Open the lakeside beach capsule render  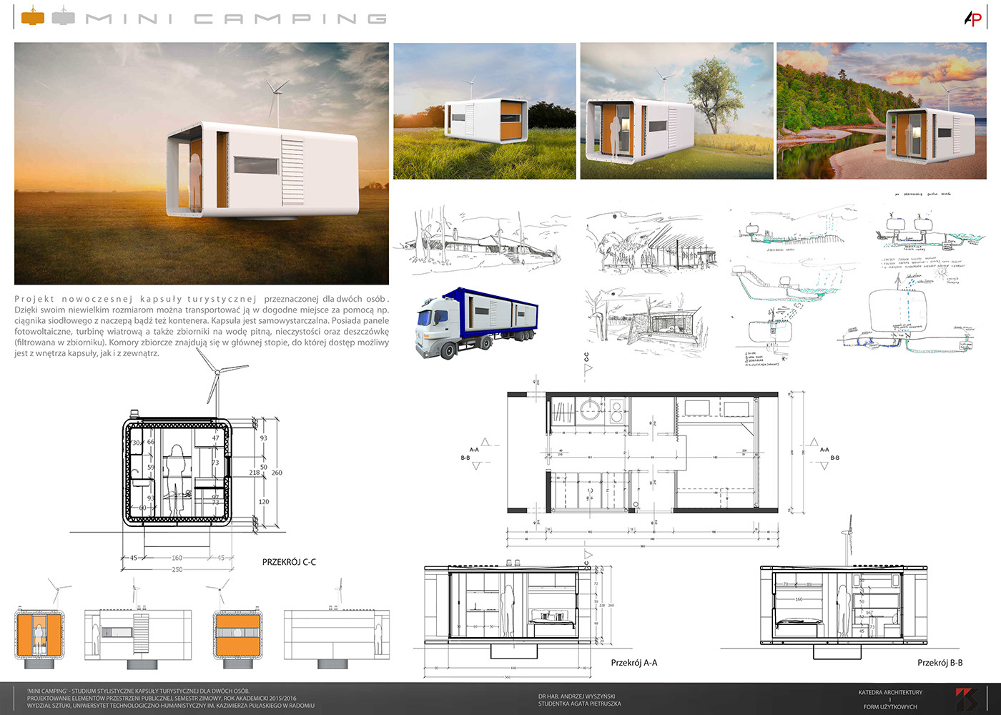click(882, 111)
